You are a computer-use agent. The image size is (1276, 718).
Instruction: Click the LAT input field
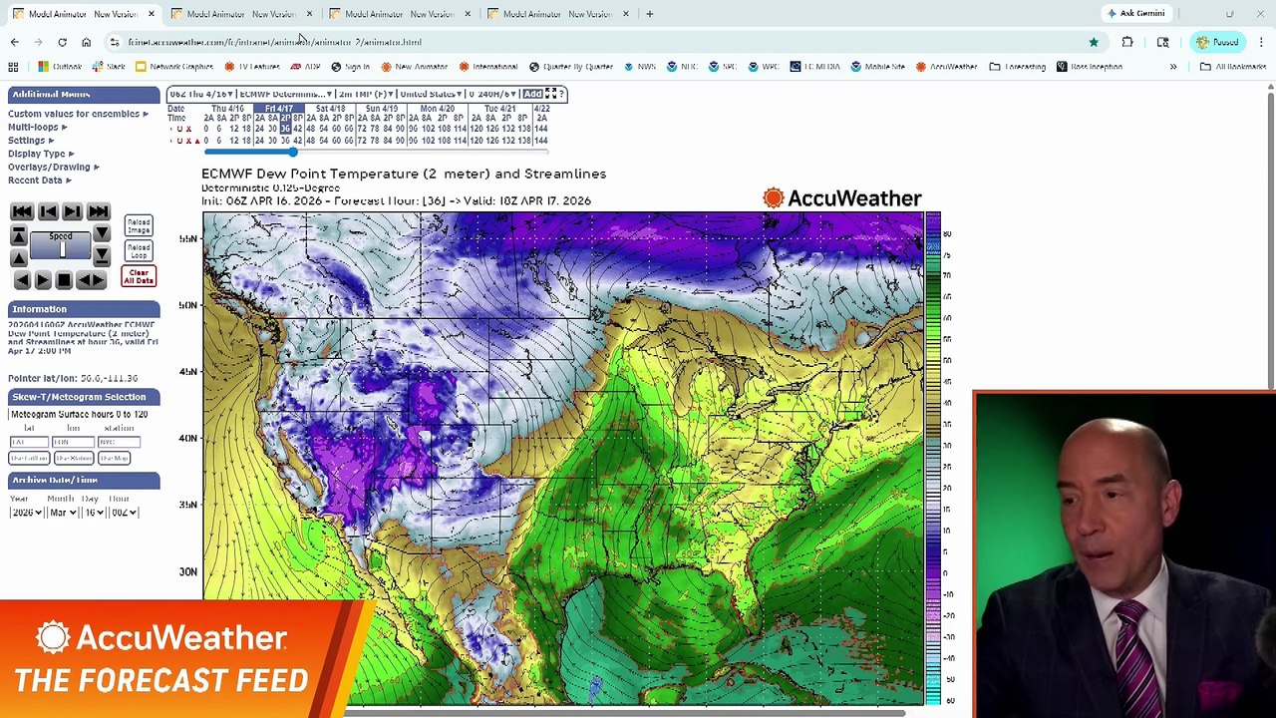(x=29, y=442)
